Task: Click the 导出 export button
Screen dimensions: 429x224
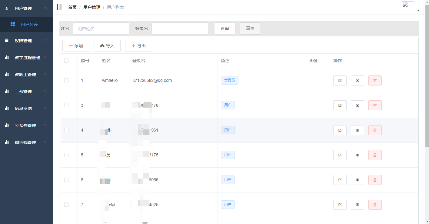Action: (x=138, y=46)
